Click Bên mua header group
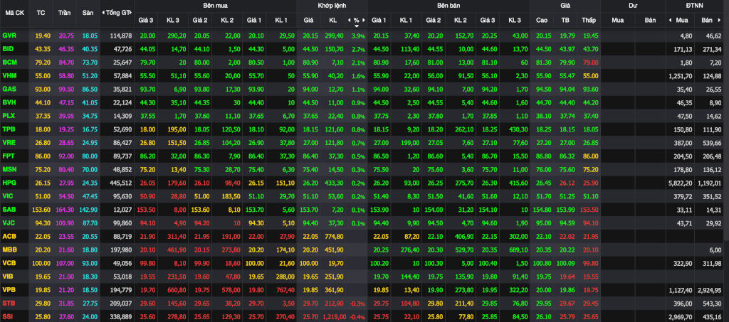 (215, 6)
